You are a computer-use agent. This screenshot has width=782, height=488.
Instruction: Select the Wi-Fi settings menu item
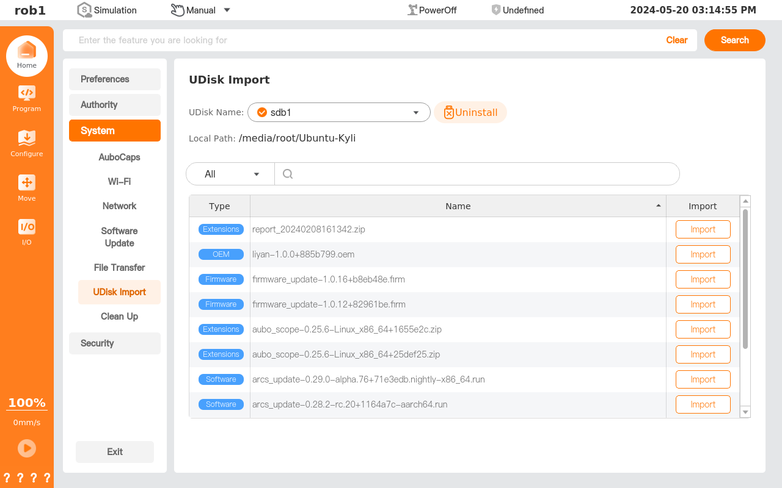pyautogui.click(x=119, y=182)
